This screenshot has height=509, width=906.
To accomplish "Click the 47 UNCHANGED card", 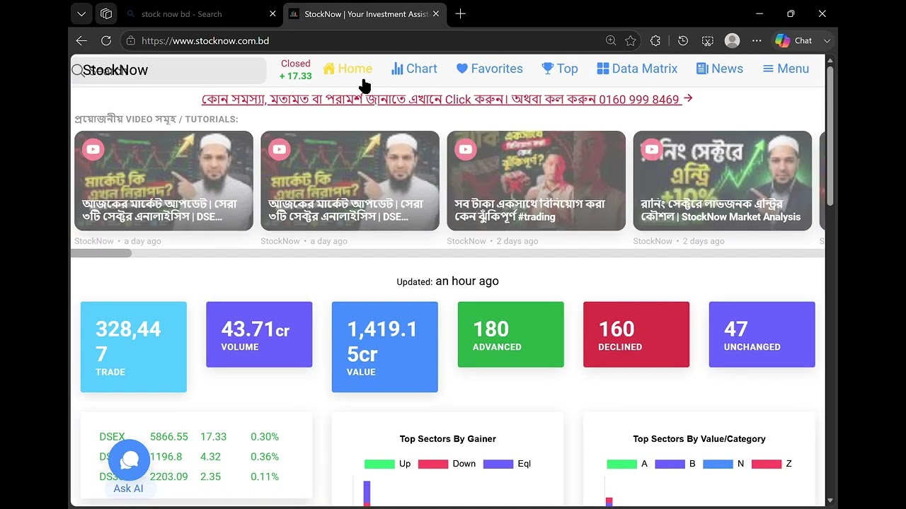I will [x=762, y=334].
